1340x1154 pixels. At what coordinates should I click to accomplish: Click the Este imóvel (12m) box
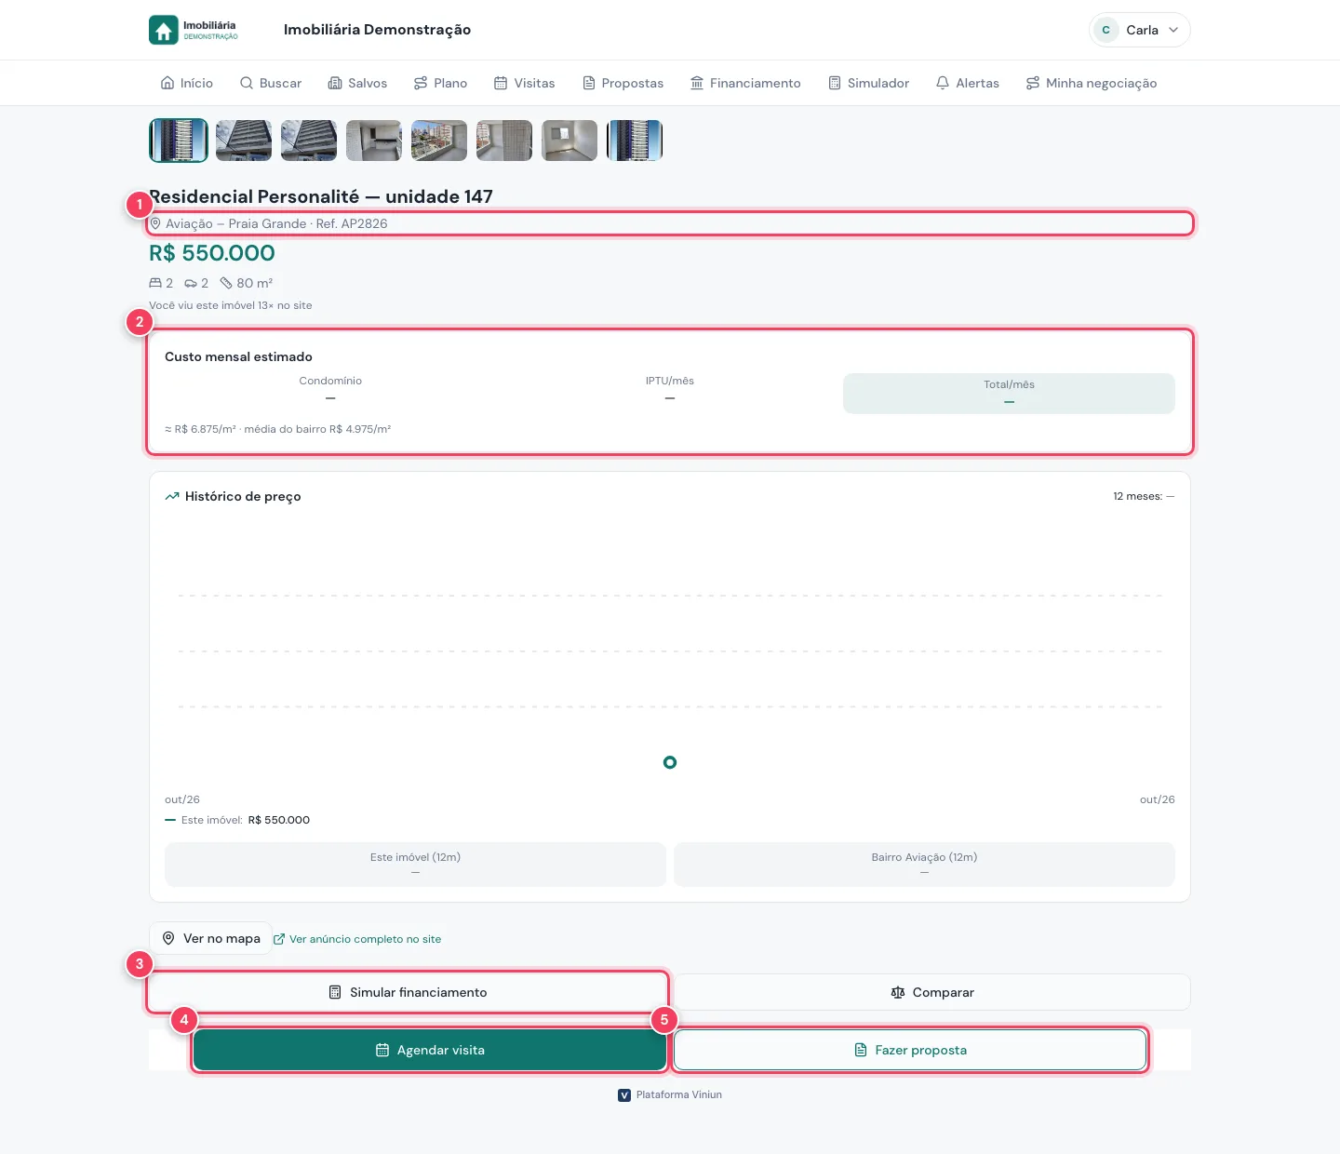click(x=415, y=865)
